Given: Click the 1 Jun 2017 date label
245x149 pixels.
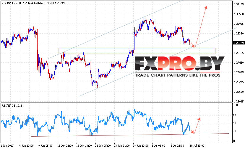Looking at the screenshot, I should point(7,146).
